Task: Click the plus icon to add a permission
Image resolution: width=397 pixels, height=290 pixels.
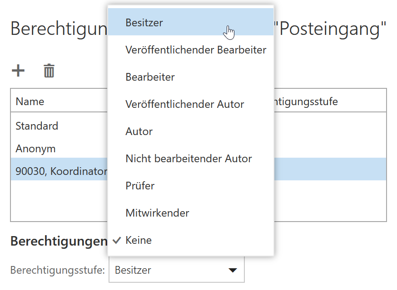Action: (18, 71)
